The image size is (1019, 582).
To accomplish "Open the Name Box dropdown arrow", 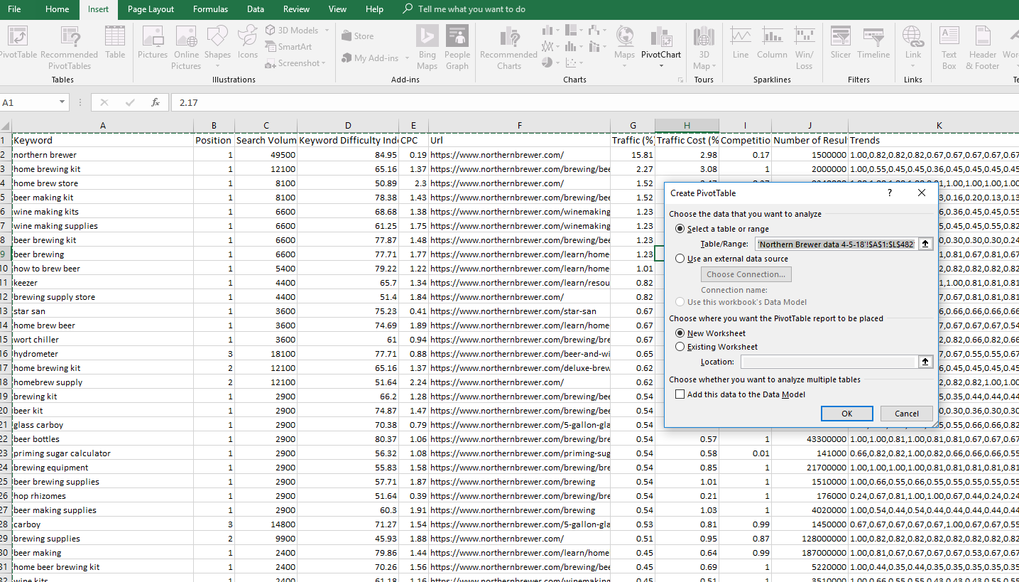I will point(61,102).
